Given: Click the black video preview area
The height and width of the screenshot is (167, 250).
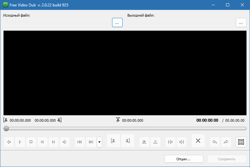Looking at the screenshot, I should (125, 73).
